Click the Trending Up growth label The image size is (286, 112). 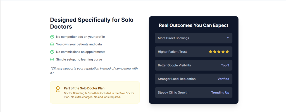point(220,93)
